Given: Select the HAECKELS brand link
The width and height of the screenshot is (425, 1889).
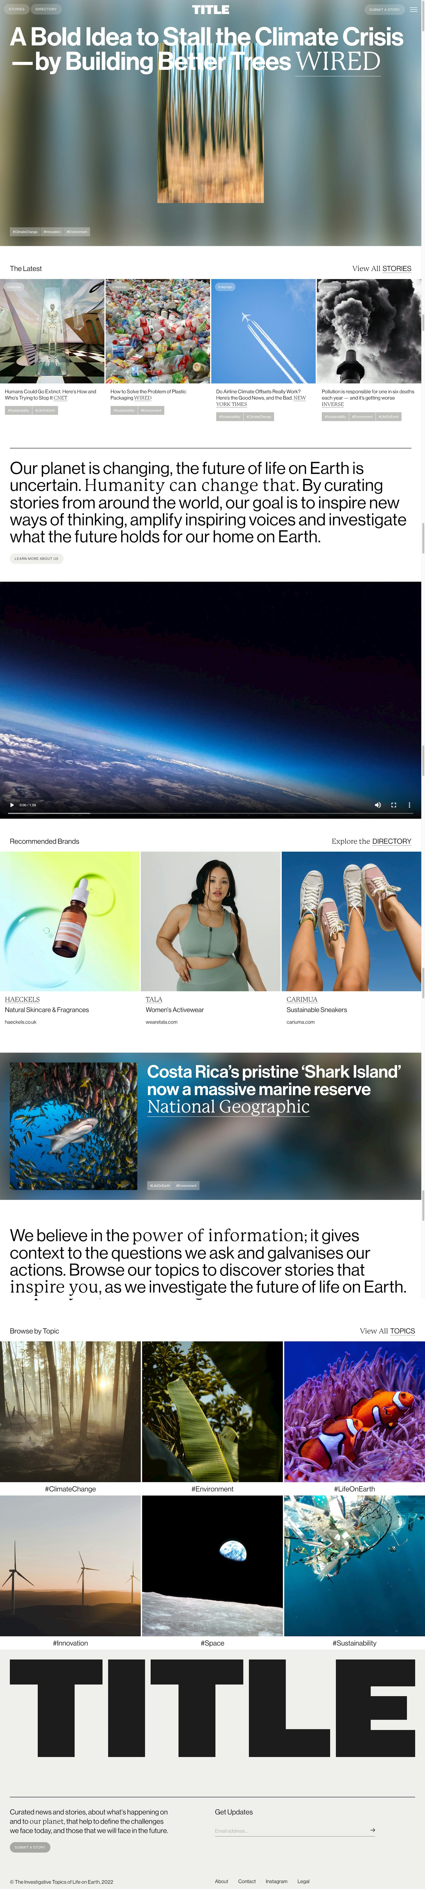Looking at the screenshot, I should (23, 999).
